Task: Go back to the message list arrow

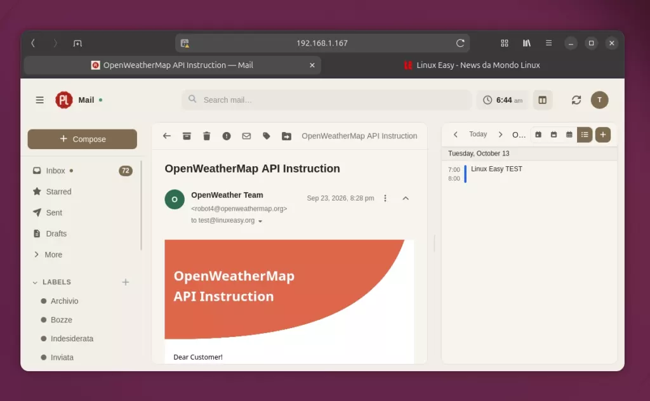Action: tap(167, 136)
